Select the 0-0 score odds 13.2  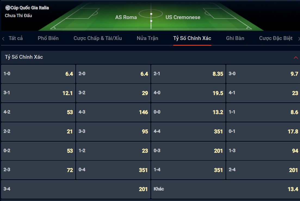(x=188, y=112)
